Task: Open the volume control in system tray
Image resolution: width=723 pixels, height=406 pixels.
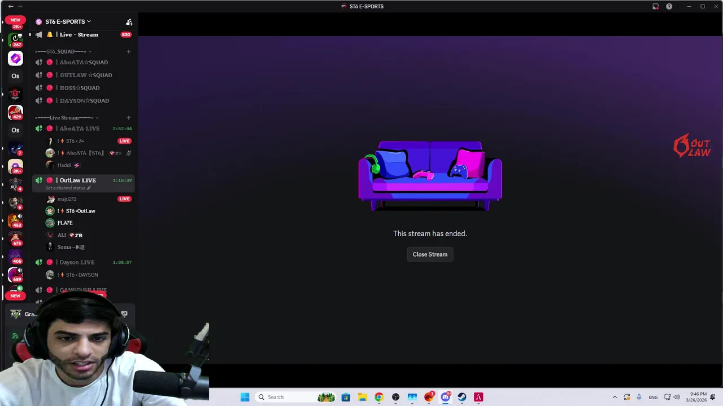Action: (x=677, y=397)
